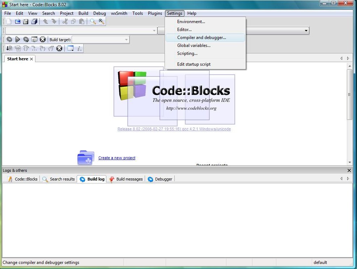357x269 pixels.
Task: Click the Copy icon in toolbar
Action: click(73, 22)
